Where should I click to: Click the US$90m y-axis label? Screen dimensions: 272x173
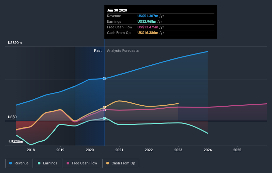click(x=15, y=43)
